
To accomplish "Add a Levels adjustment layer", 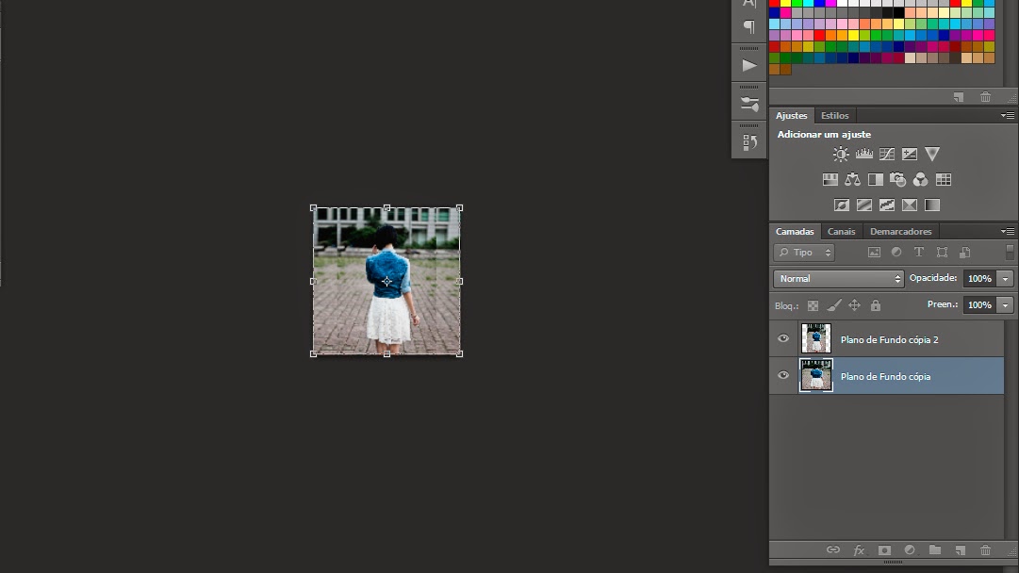I will (x=863, y=154).
